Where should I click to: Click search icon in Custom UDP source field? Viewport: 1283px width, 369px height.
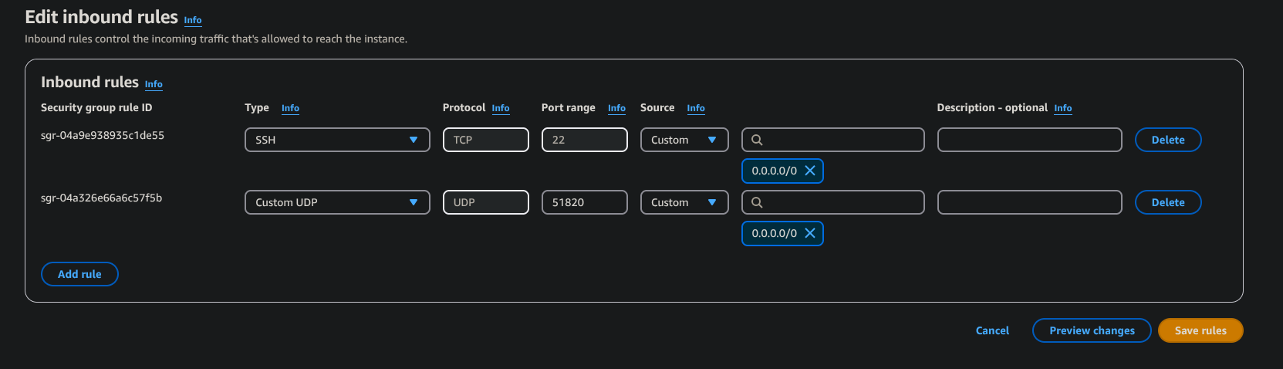coord(757,202)
